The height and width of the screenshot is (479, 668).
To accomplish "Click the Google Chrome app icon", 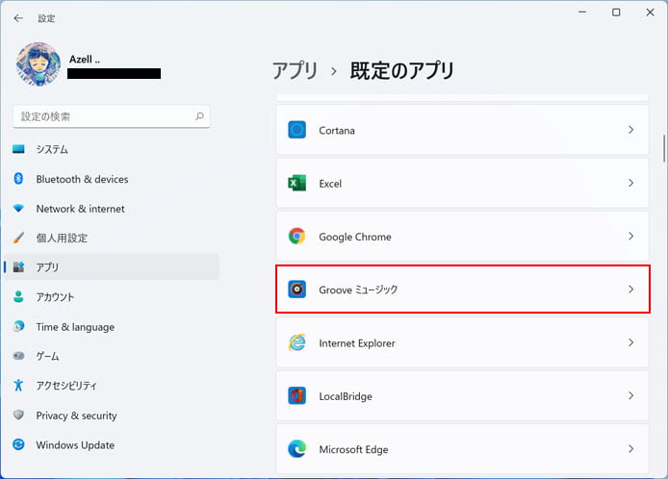I will [x=296, y=236].
